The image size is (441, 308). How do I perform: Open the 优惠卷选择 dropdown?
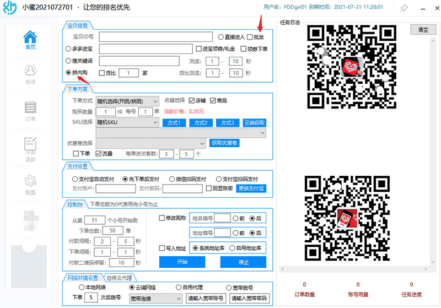coord(150,143)
